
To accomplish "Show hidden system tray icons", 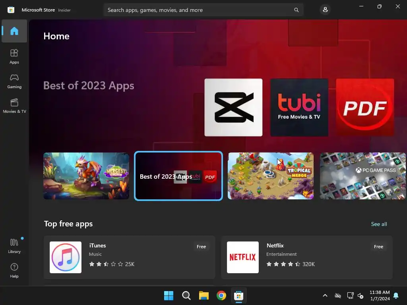I will click(325, 295).
